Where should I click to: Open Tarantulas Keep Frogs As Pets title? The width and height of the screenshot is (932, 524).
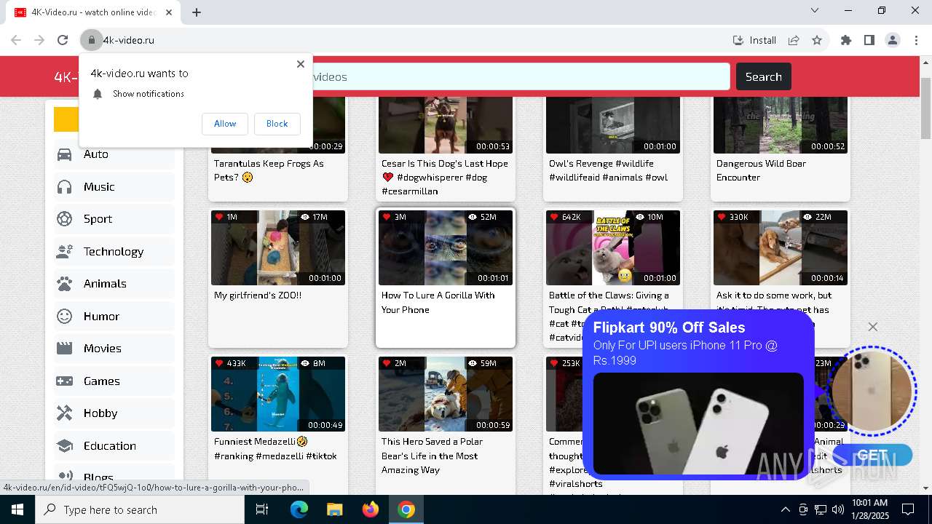click(269, 170)
